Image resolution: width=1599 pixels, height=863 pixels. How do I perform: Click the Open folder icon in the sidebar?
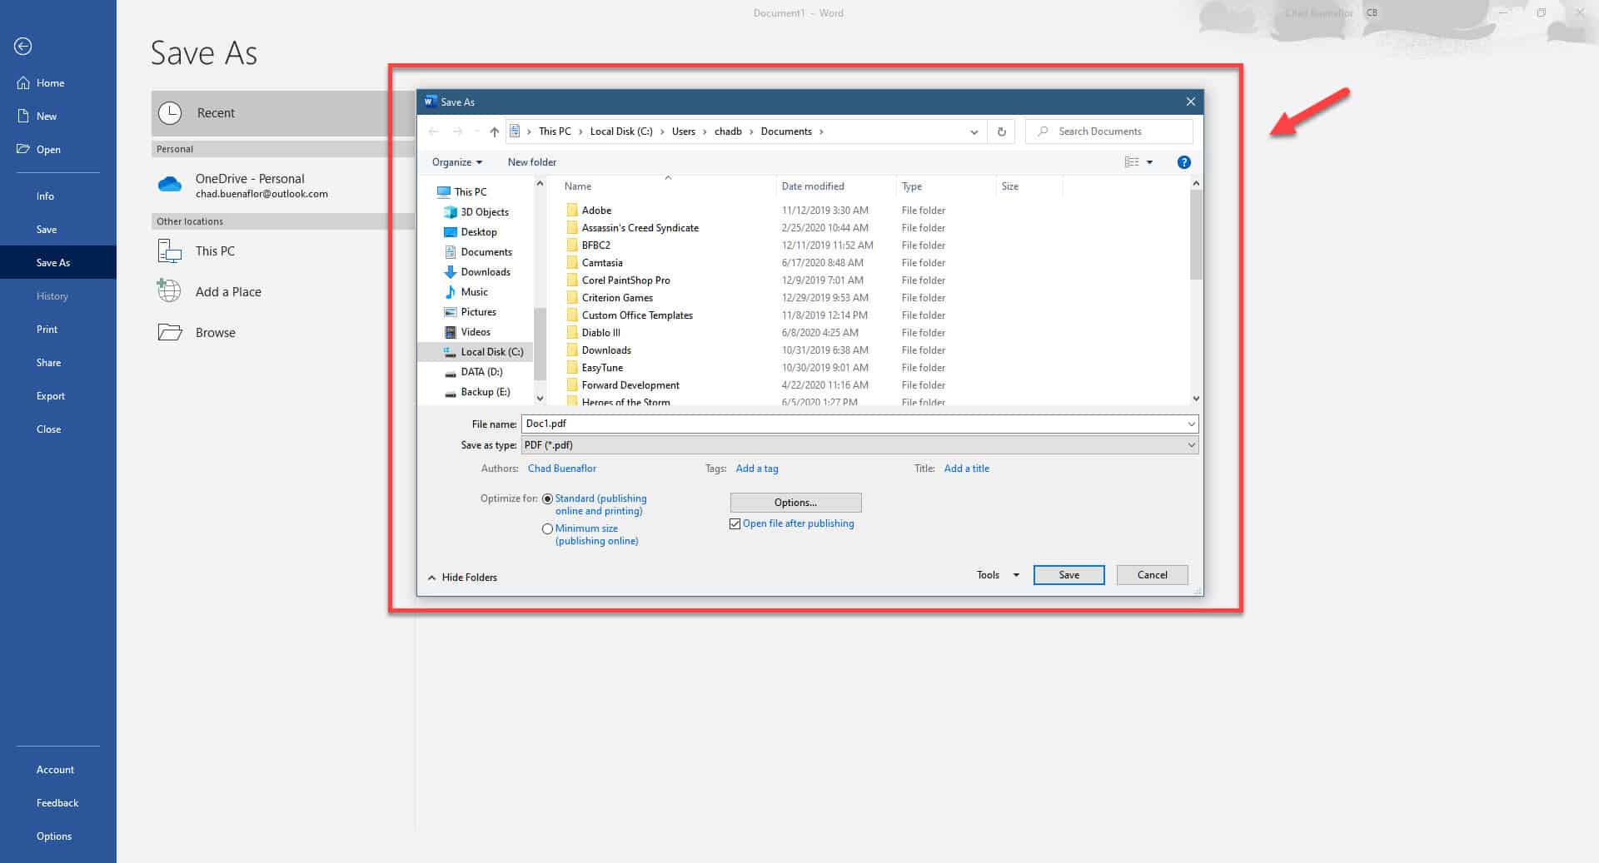[23, 150]
